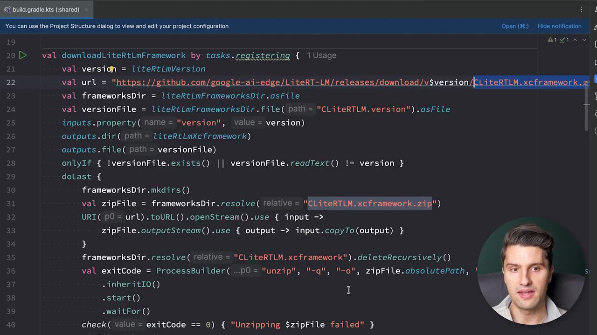Image resolution: width=597 pixels, height=335 pixels.
Task: Click .waitFor() on line 39
Action: [126, 312]
